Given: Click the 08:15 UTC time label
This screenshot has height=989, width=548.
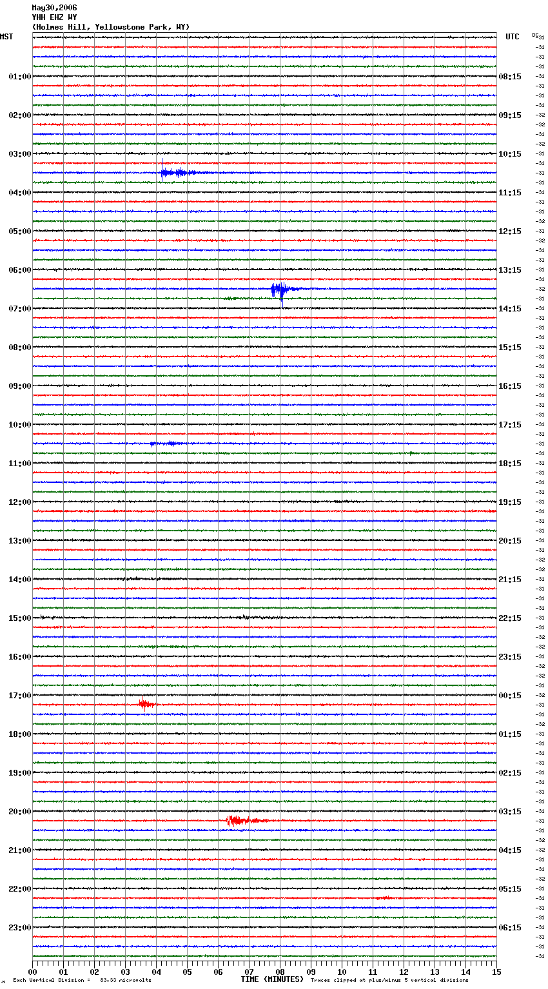Looking at the screenshot, I should point(510,77).
